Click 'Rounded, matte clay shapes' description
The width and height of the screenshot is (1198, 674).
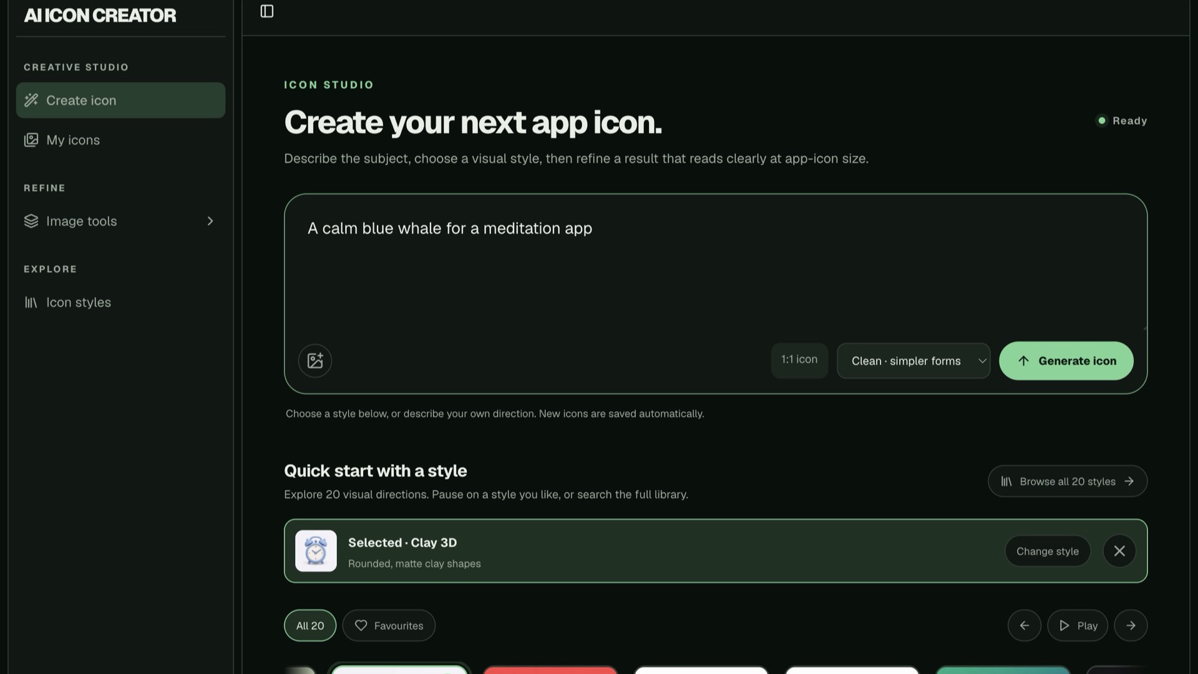click(414, 564)
